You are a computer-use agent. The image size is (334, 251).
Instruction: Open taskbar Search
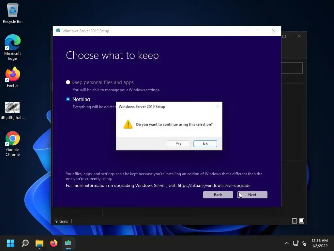(x=25, y=243)
